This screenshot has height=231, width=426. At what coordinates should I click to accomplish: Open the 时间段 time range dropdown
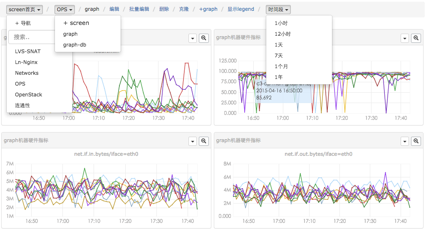pos(278,10)
